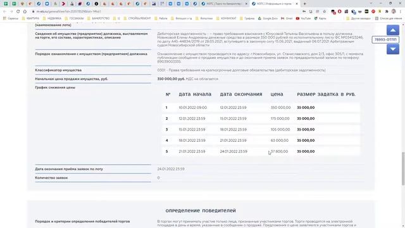Select the price 37 800,00 in row 5
Image resolution: width=405 pixels, height=228 pixels.
(279, 151)
